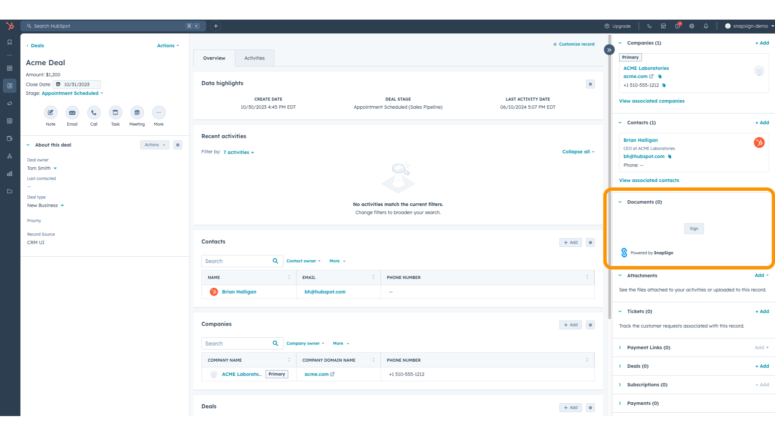The width and height of the screenshot is (775, 436).
Task: Select the Overview tab
Action: pyautogui.click(x=214, y=58)
